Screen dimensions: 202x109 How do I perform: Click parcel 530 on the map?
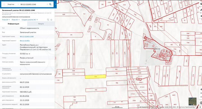[x=96, y=90]
